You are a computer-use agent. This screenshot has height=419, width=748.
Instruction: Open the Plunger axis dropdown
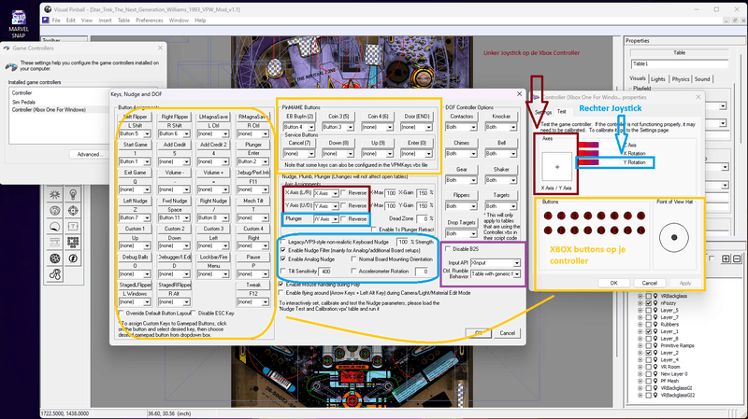pos(325,219)
